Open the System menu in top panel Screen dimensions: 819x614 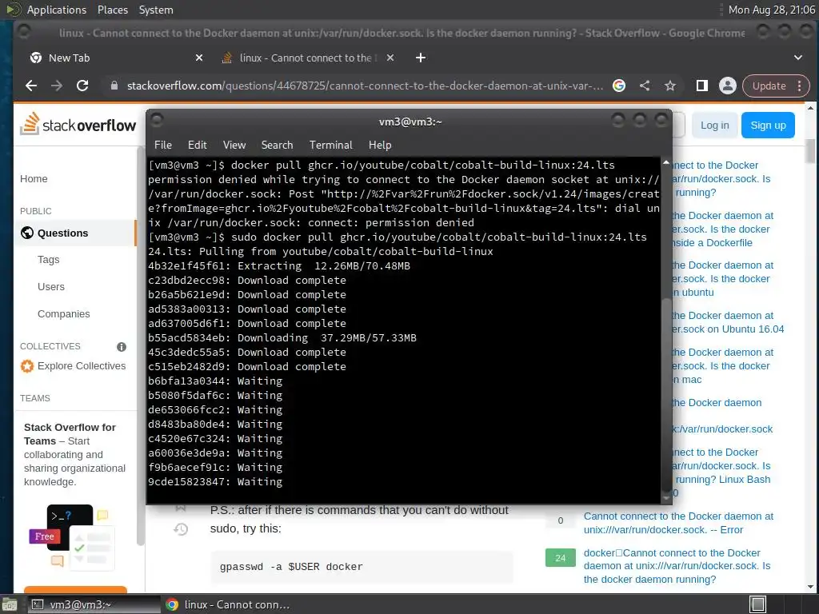coord(156,10)
